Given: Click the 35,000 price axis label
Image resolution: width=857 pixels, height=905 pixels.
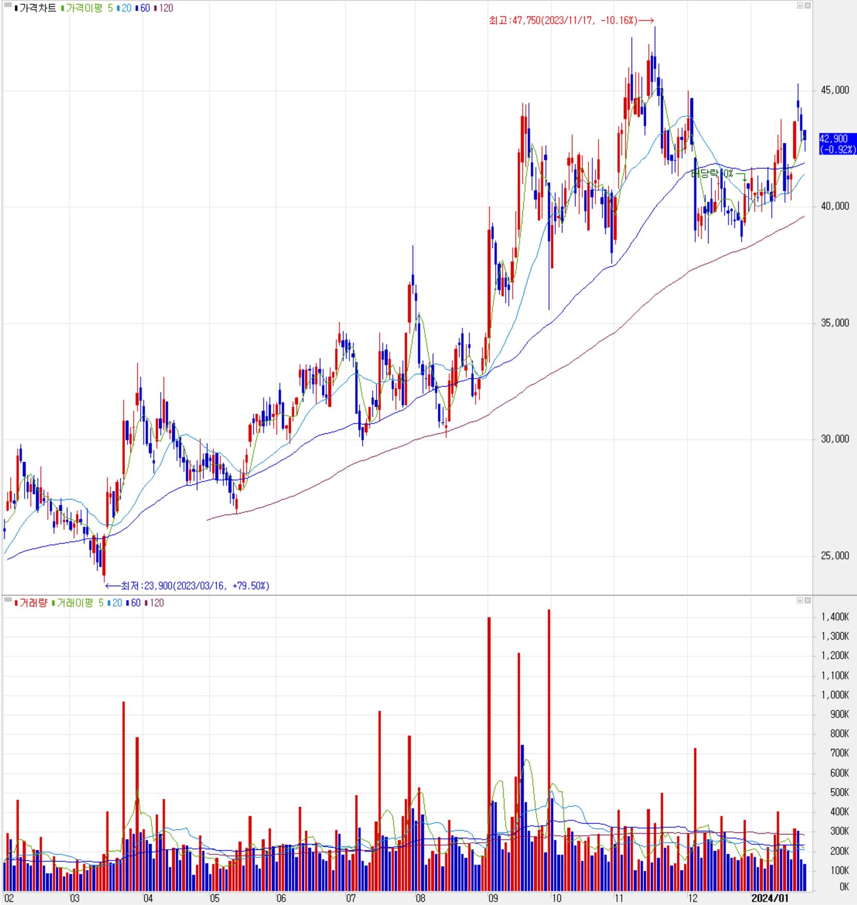Looking at the screenshot, I should pos(835,323).
